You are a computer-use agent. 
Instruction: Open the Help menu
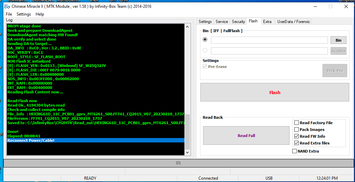click(40, 14)
